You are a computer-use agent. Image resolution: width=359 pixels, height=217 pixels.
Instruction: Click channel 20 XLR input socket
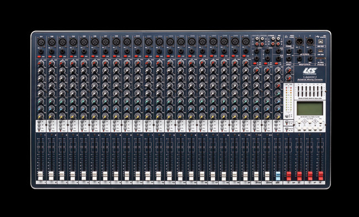pyautogui.click(x=246, y=42)
